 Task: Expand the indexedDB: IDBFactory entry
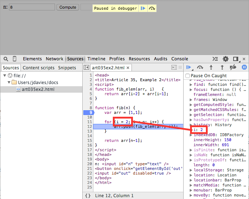point(191,135)
